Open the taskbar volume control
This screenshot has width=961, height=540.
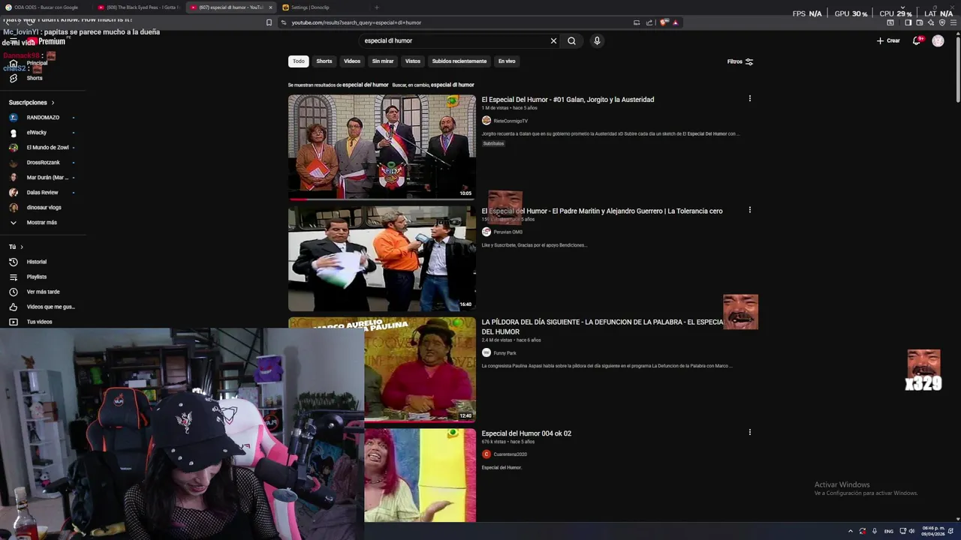click(x=911, y=531)
